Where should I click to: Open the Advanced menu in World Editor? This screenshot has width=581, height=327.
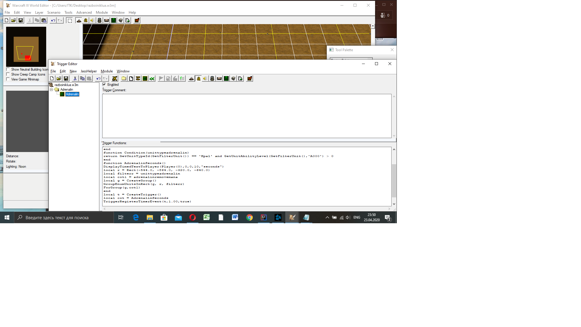coord(84,12)
